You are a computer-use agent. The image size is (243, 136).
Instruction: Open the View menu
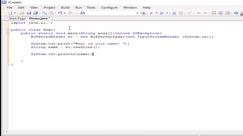(34, 8)
